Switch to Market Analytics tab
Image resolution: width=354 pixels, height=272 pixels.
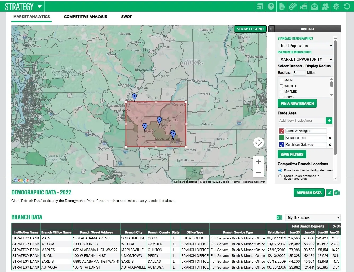tap(32, 17)
